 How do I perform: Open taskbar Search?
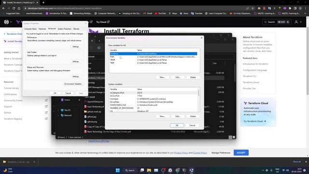pyautogui.click(x=130, y=170)
